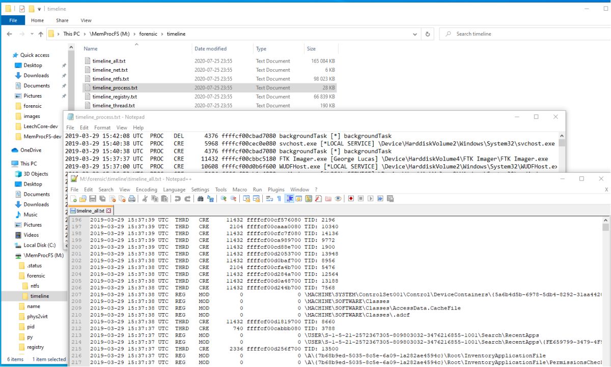Open Explorer File tab
This screenshot has height=367, width=611.
click(13, 20)
